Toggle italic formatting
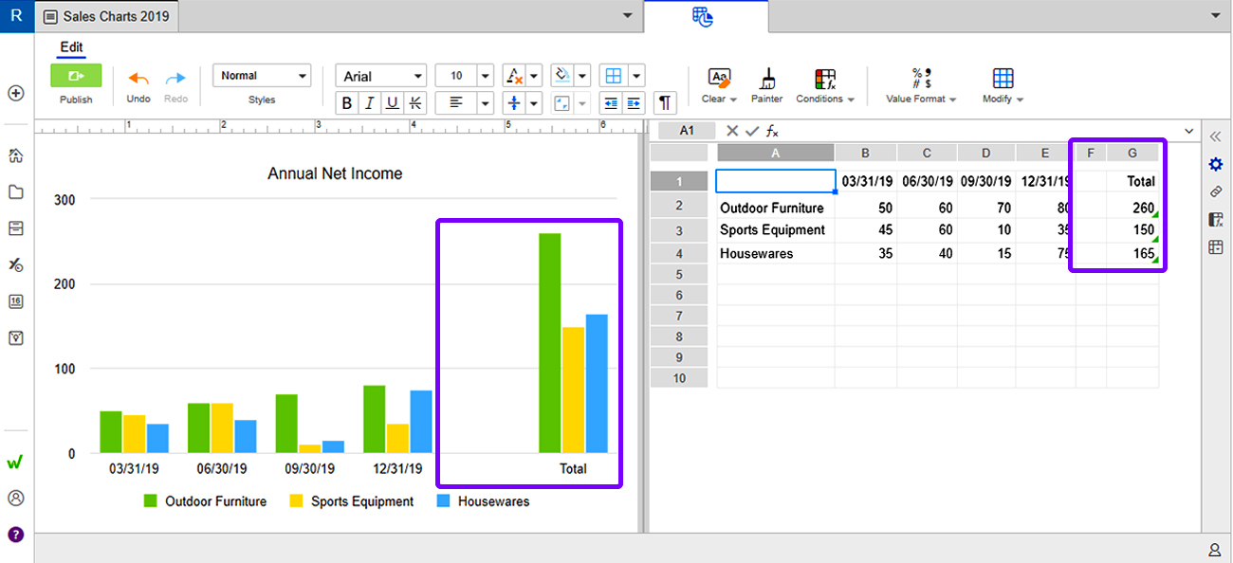Viewport: 1233px width, 563px height. tap(370, 103)
